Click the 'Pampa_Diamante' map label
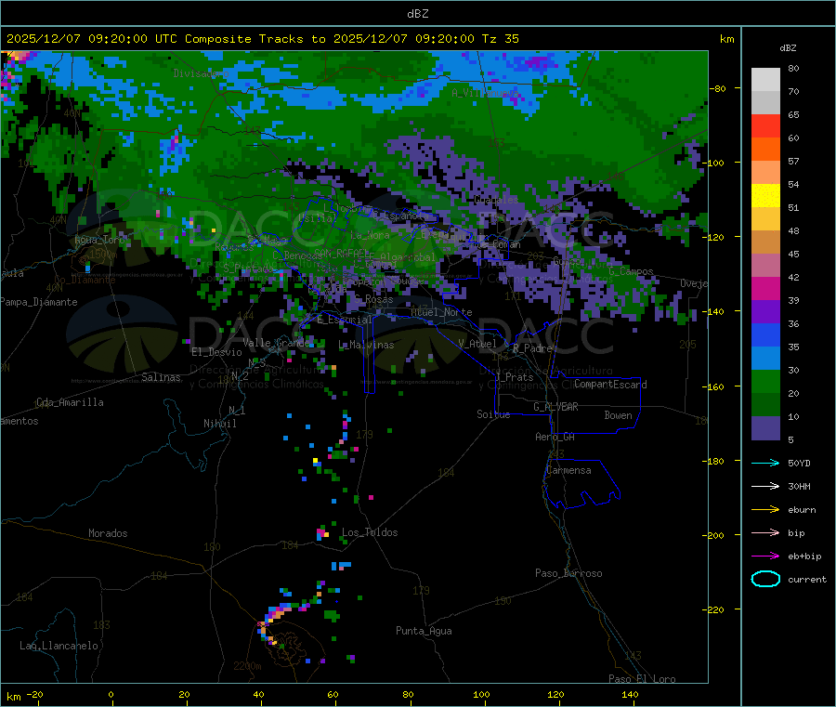Image resolution: width=836 pixels, height=707 pixels. (38, 302)
